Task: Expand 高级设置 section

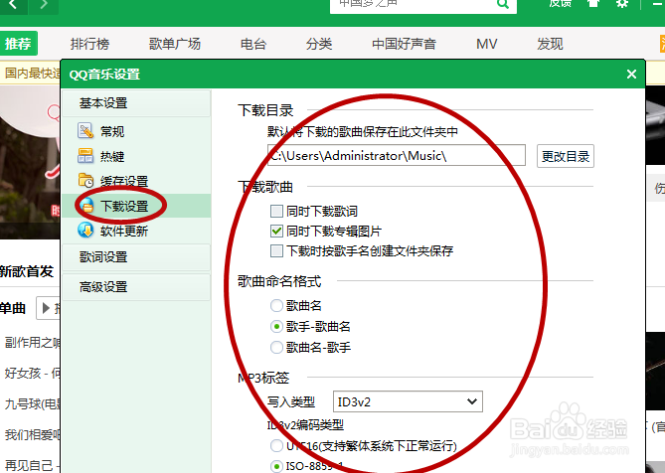Action: click(136, 287)
